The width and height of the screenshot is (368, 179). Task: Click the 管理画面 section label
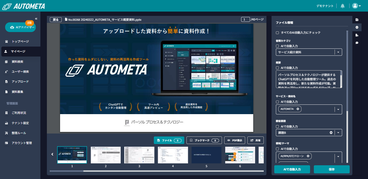pos(12,103)
